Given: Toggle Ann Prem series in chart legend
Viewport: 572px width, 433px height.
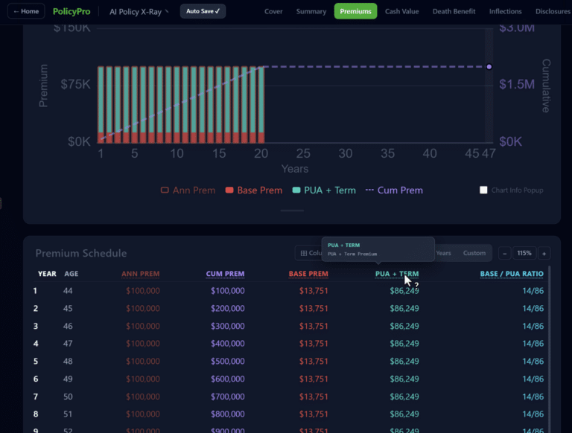Looking at the screenshot, I should point(188,190).
